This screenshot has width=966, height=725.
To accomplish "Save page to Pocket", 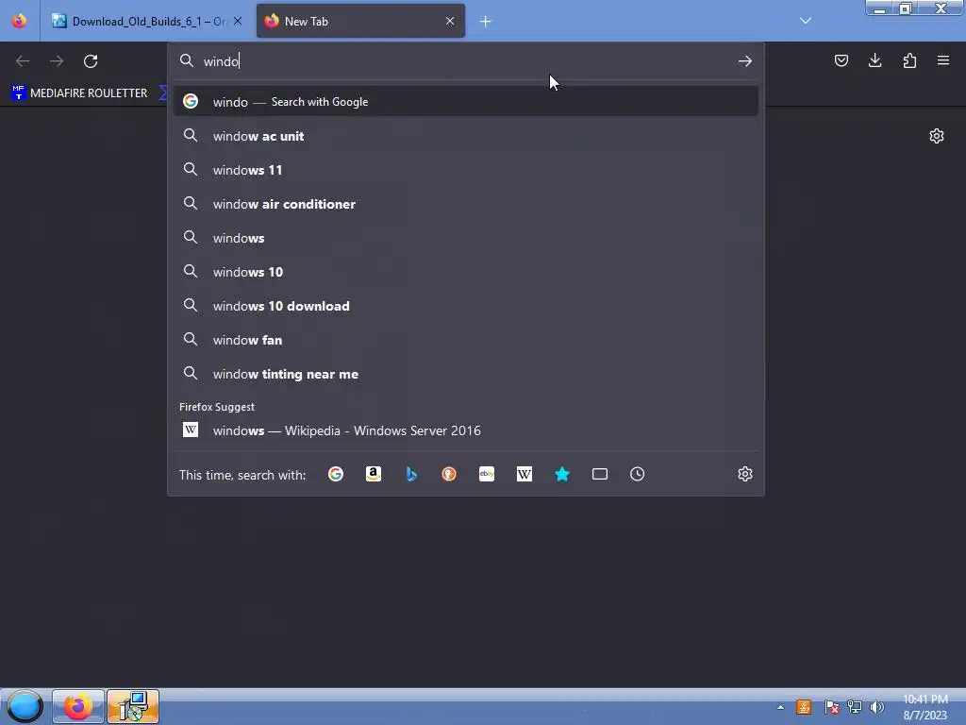I will 841,60.
